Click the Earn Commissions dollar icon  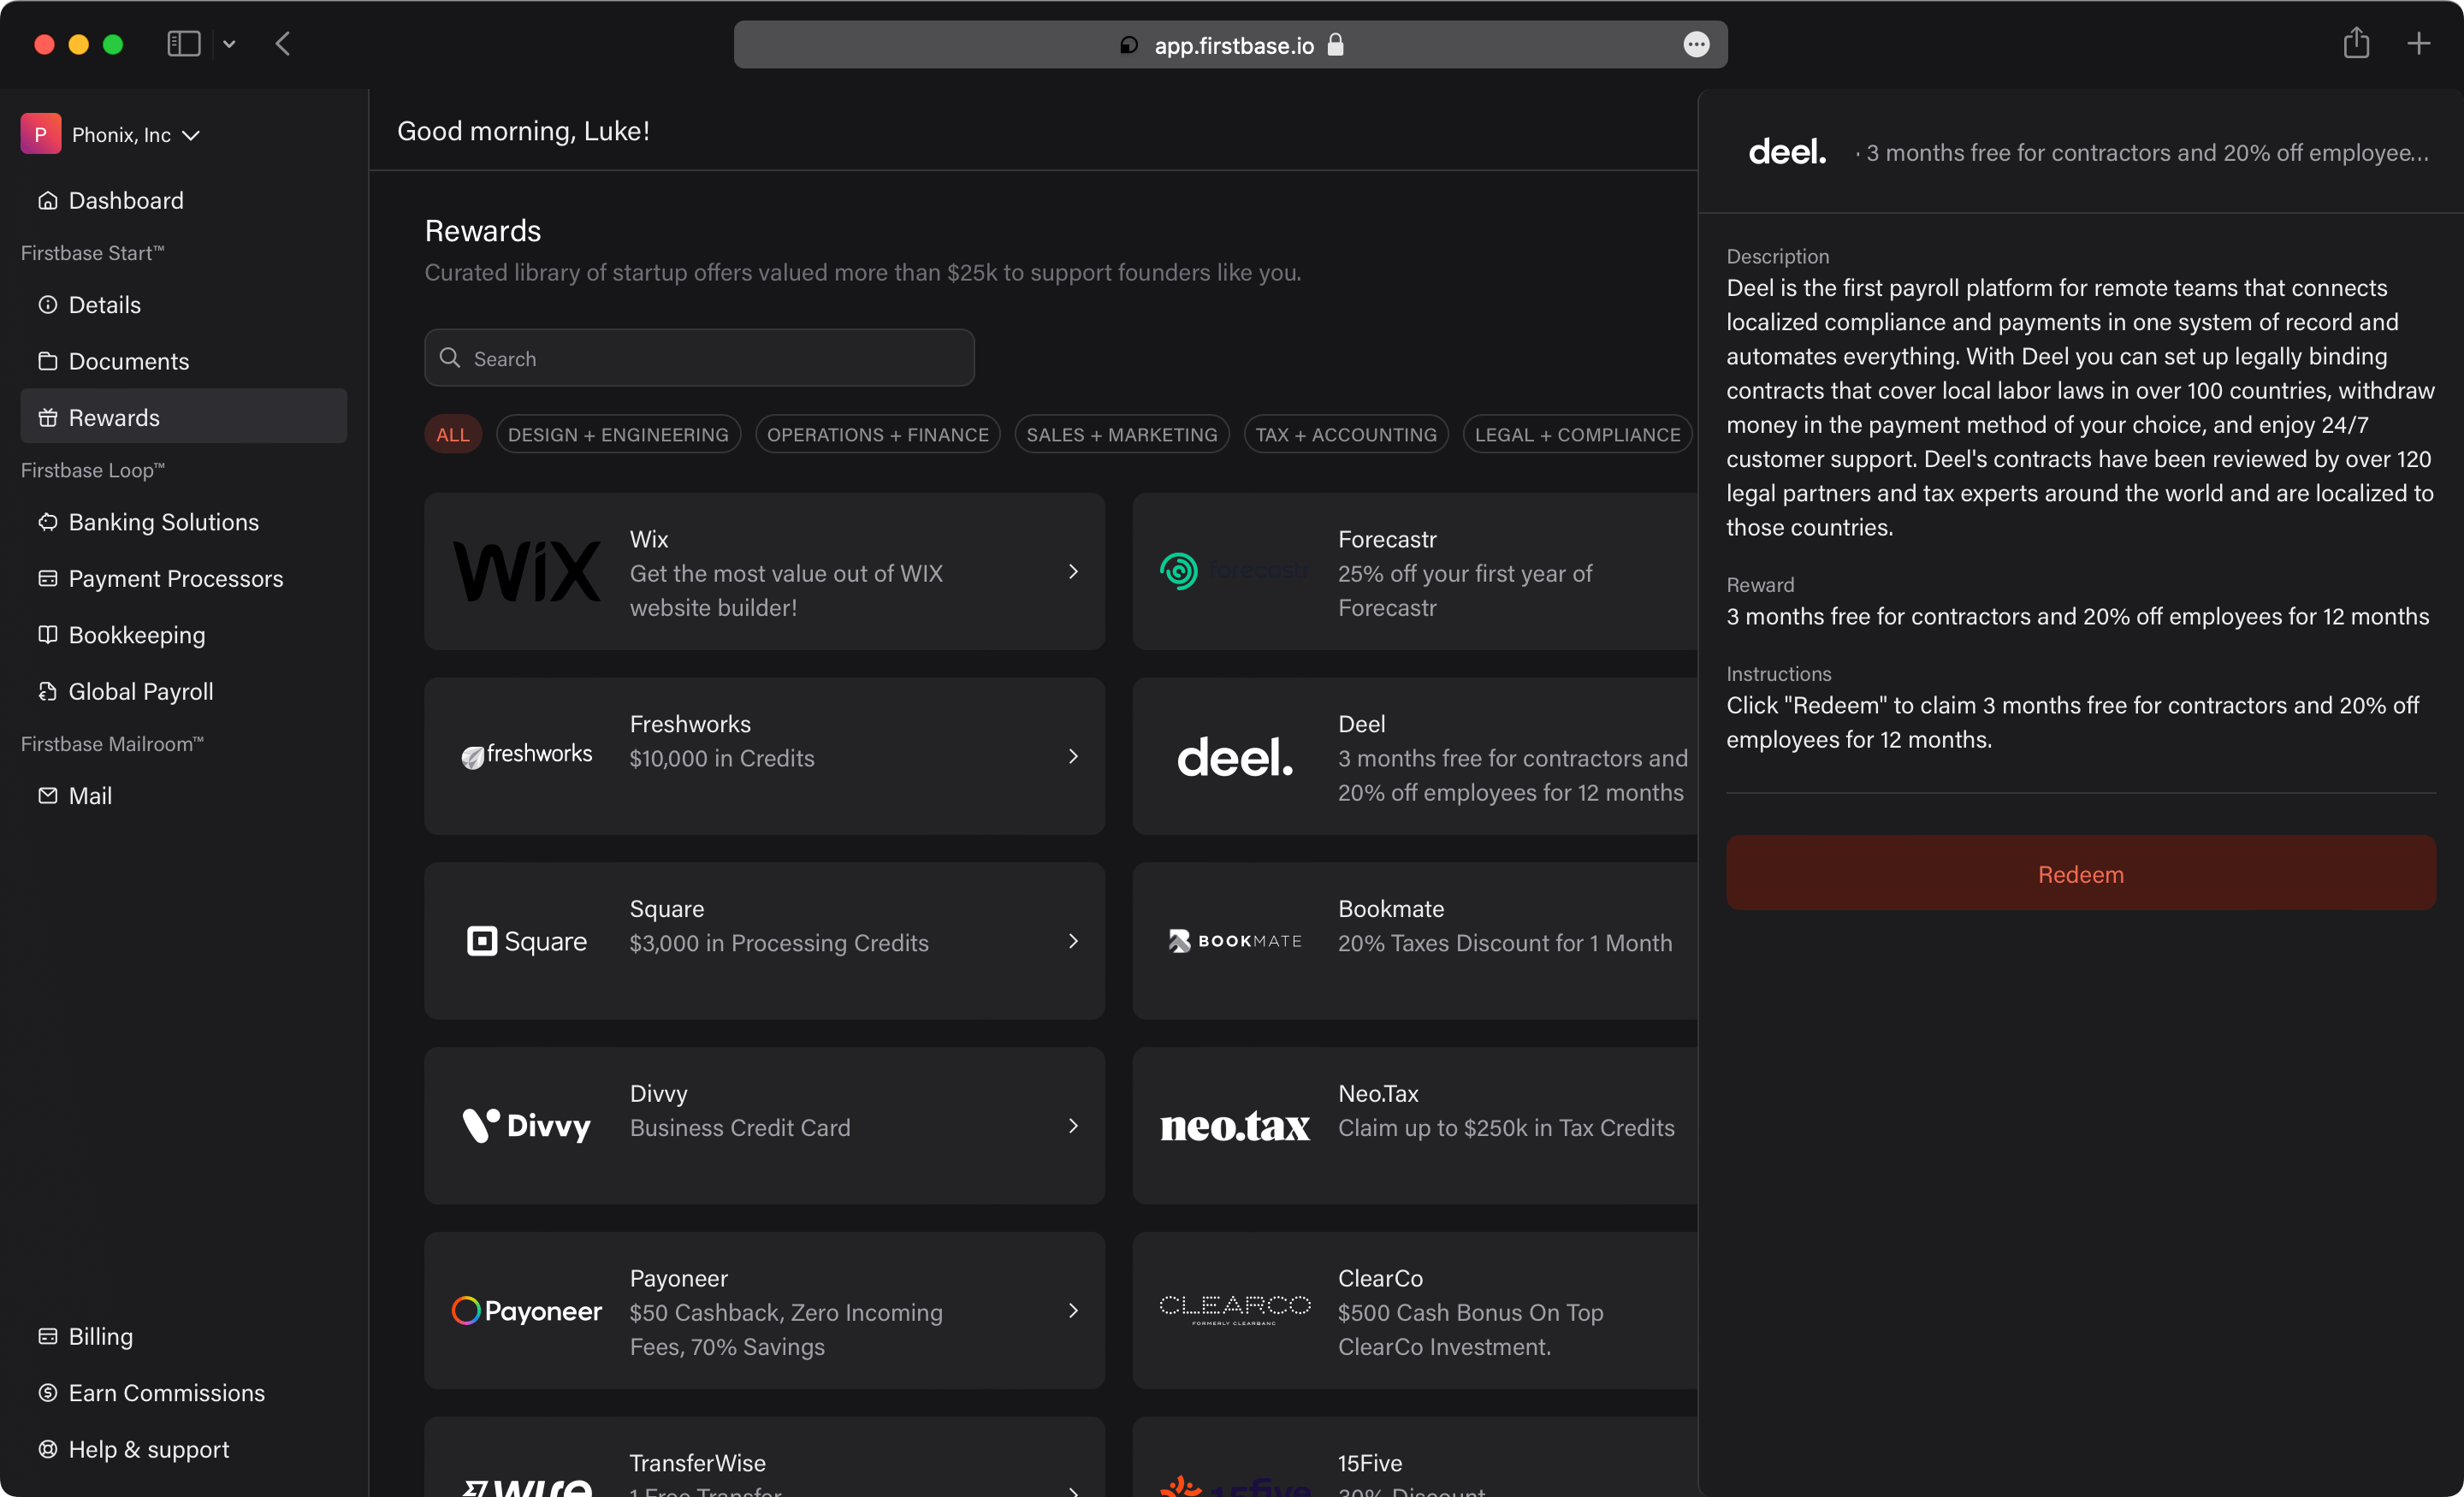coord(47,1393)
